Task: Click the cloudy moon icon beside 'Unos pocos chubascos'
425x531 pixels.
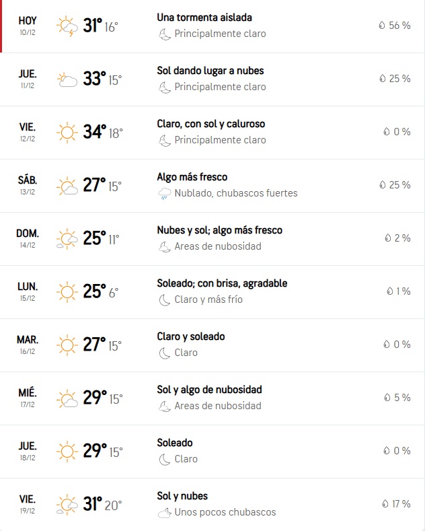Action: (164, 513)
